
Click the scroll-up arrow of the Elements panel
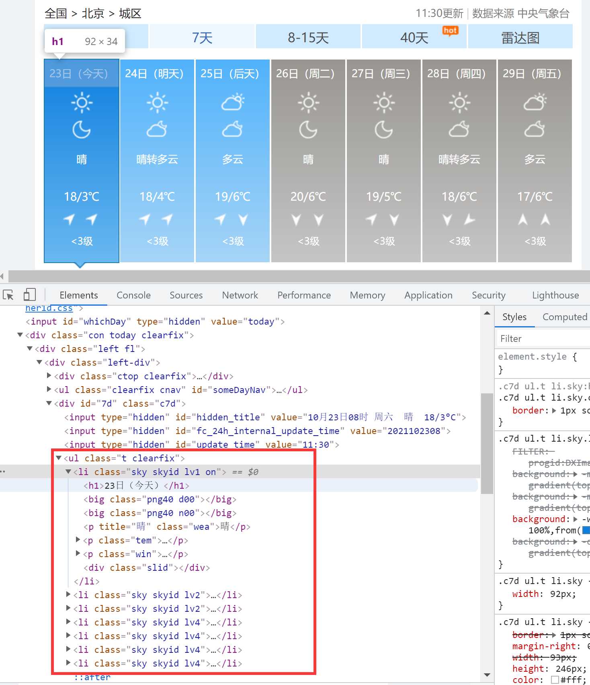click(x=487, y=313)
